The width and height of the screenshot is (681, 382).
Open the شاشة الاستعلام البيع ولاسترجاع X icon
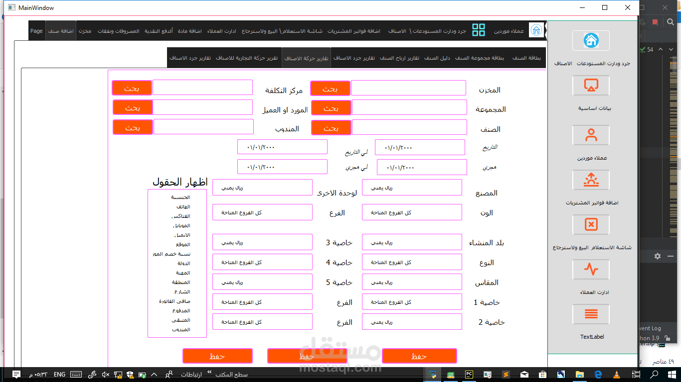[x=591, y=225]
